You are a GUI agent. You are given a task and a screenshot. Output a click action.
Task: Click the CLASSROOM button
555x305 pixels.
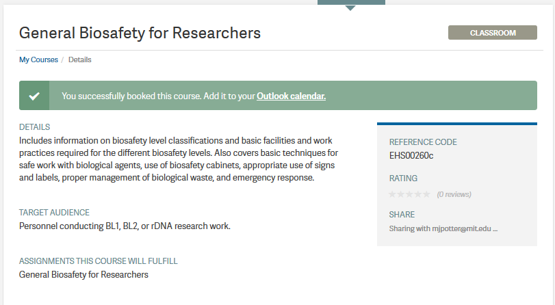pos(492,33)
